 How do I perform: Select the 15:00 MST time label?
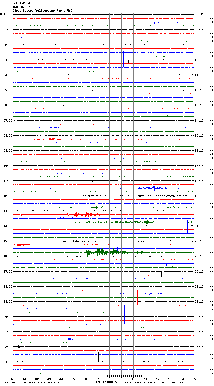(x=8, y=241)
